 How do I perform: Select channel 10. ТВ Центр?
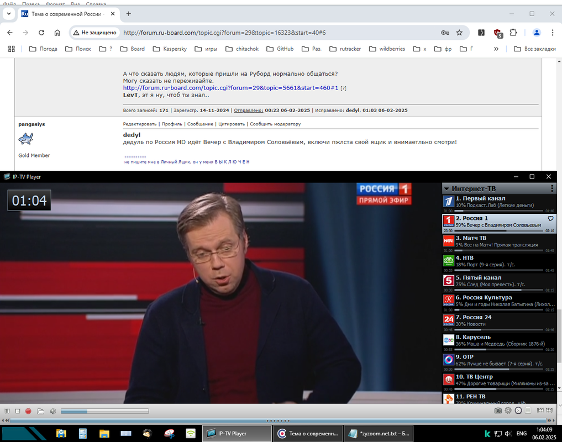(499, 382)
